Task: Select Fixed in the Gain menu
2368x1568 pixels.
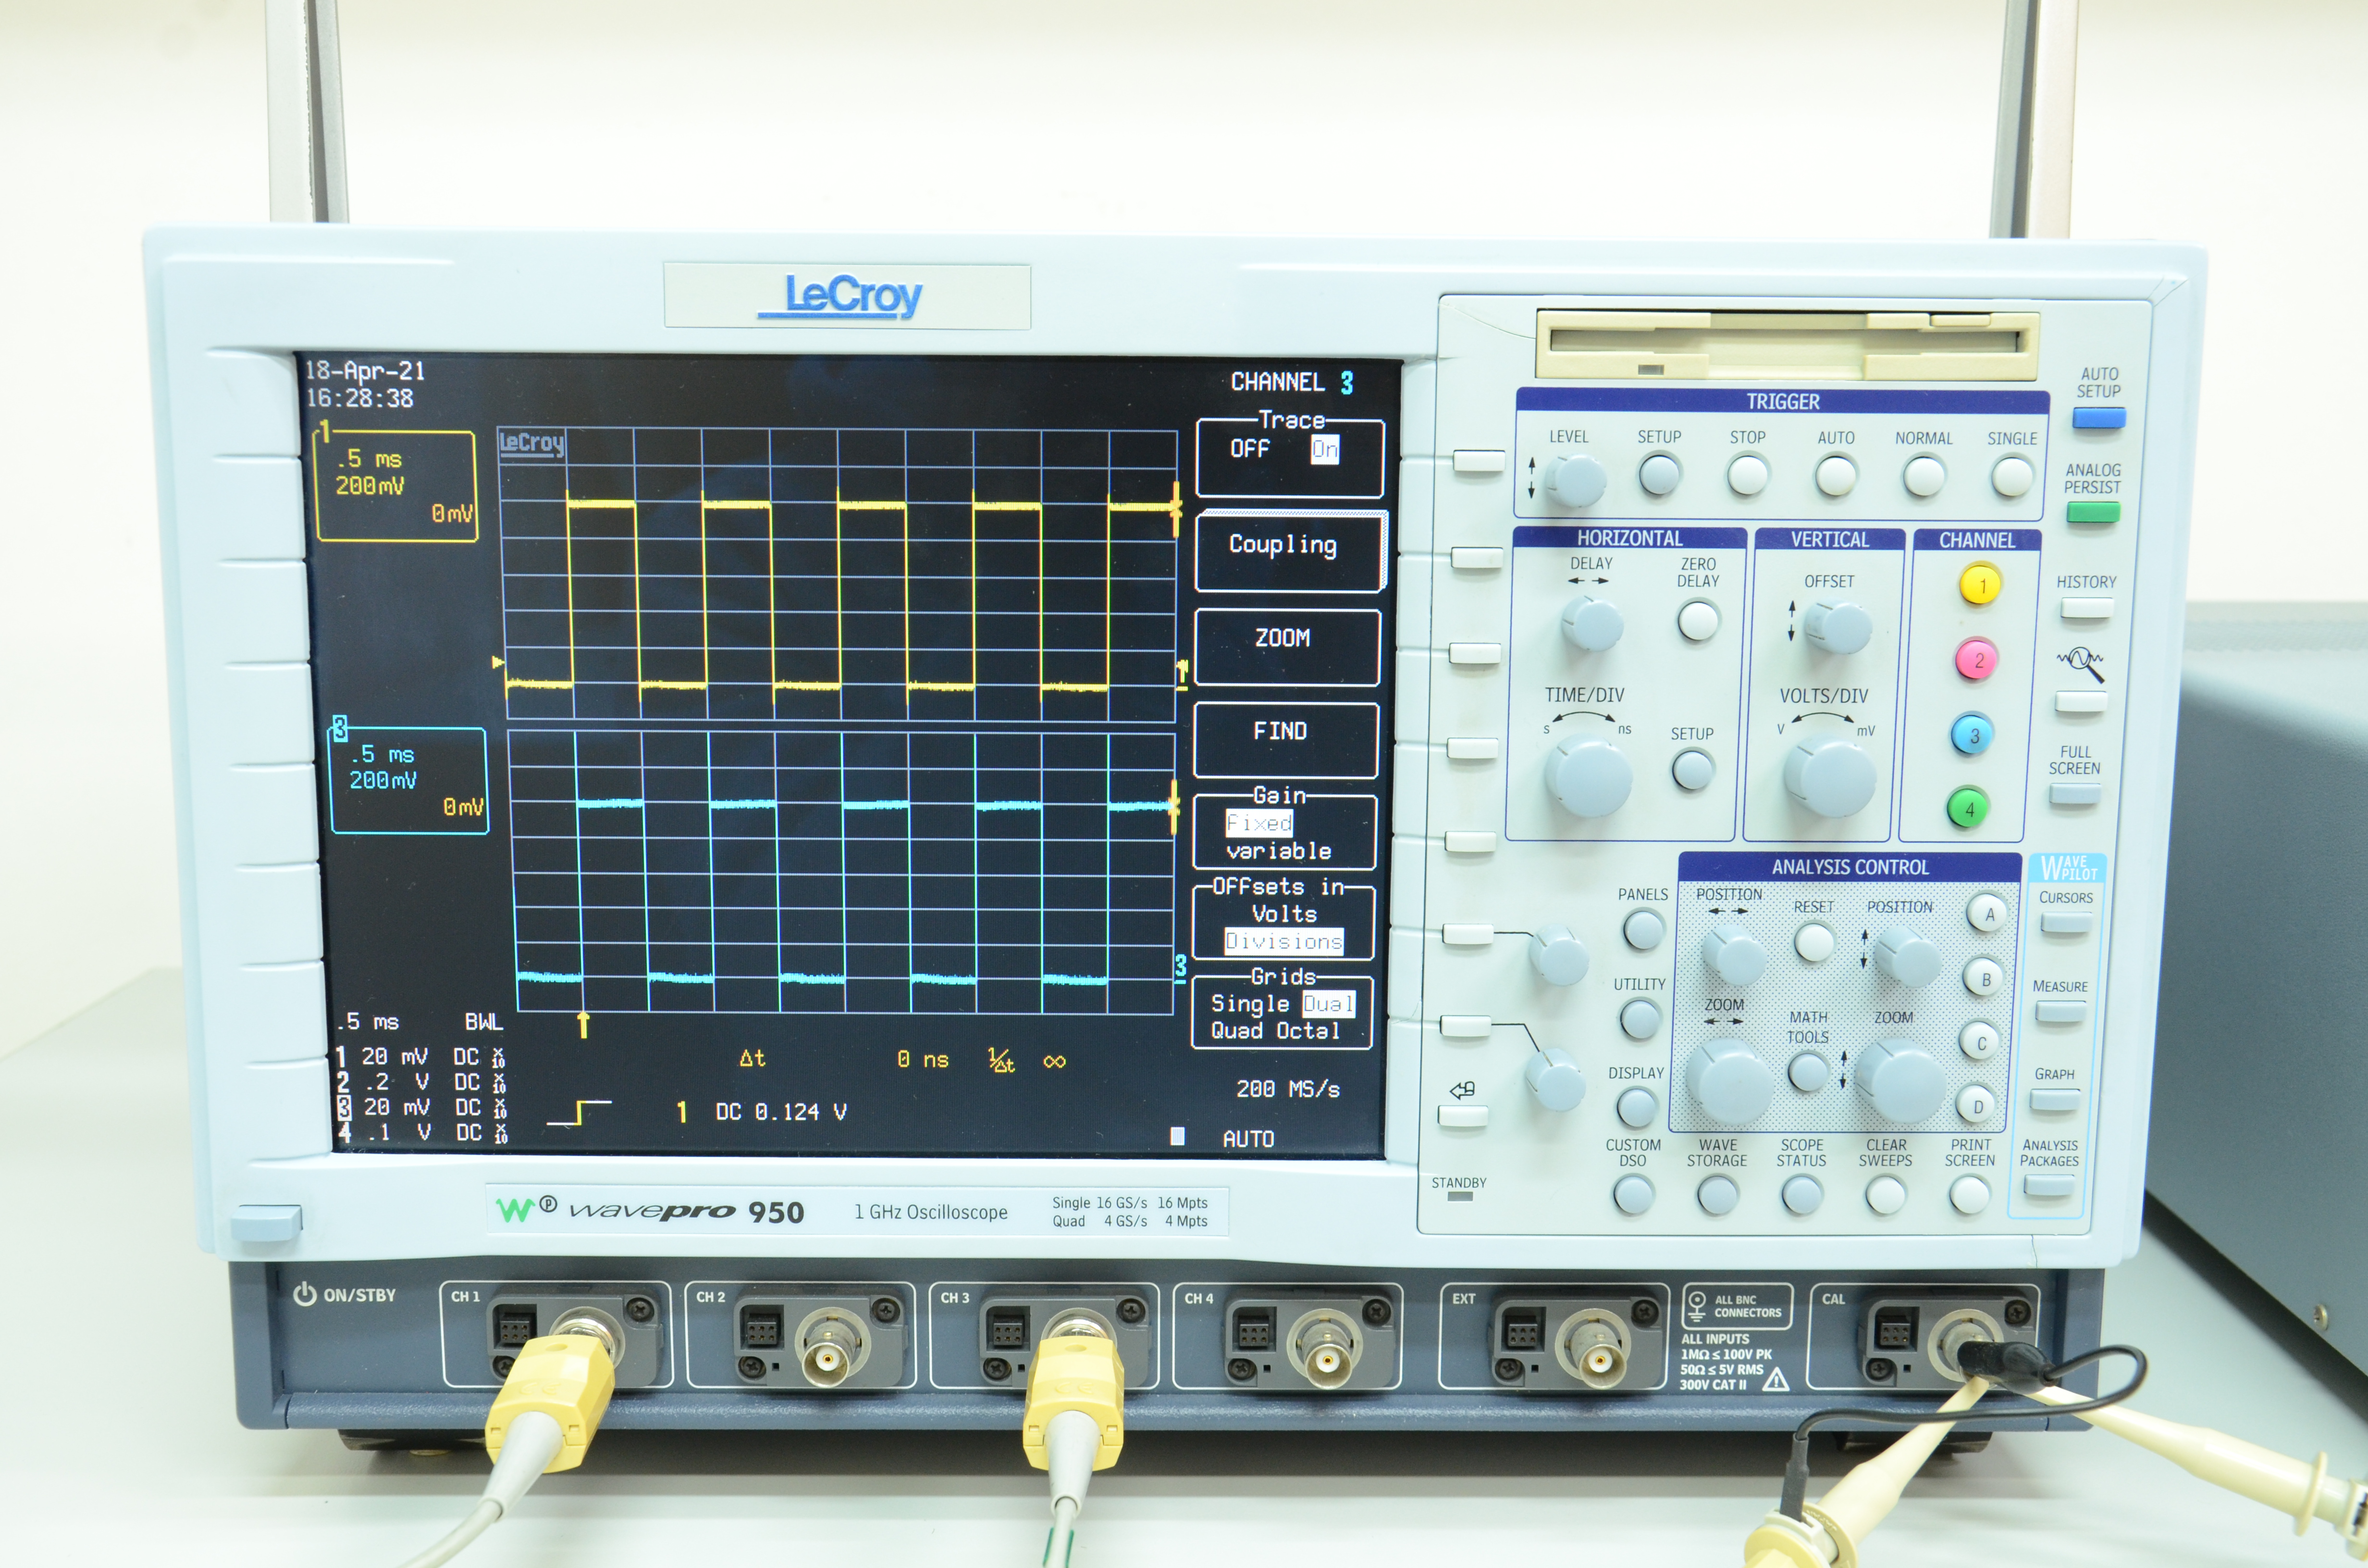Action: [1259, 823]
